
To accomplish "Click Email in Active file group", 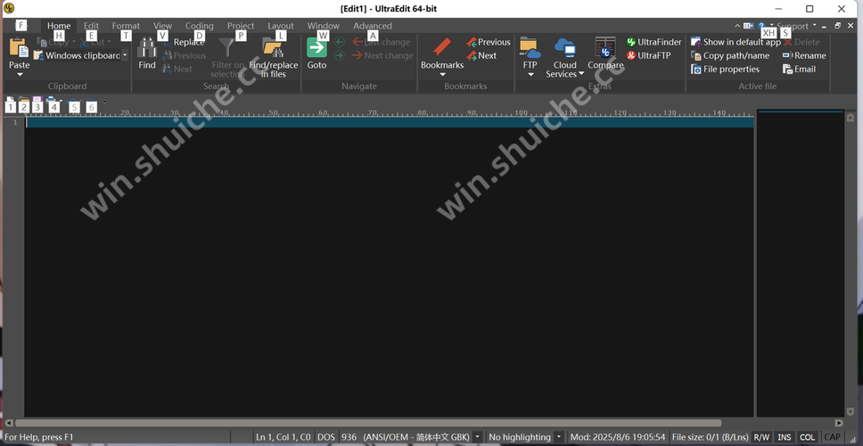I will click(799, 70).
